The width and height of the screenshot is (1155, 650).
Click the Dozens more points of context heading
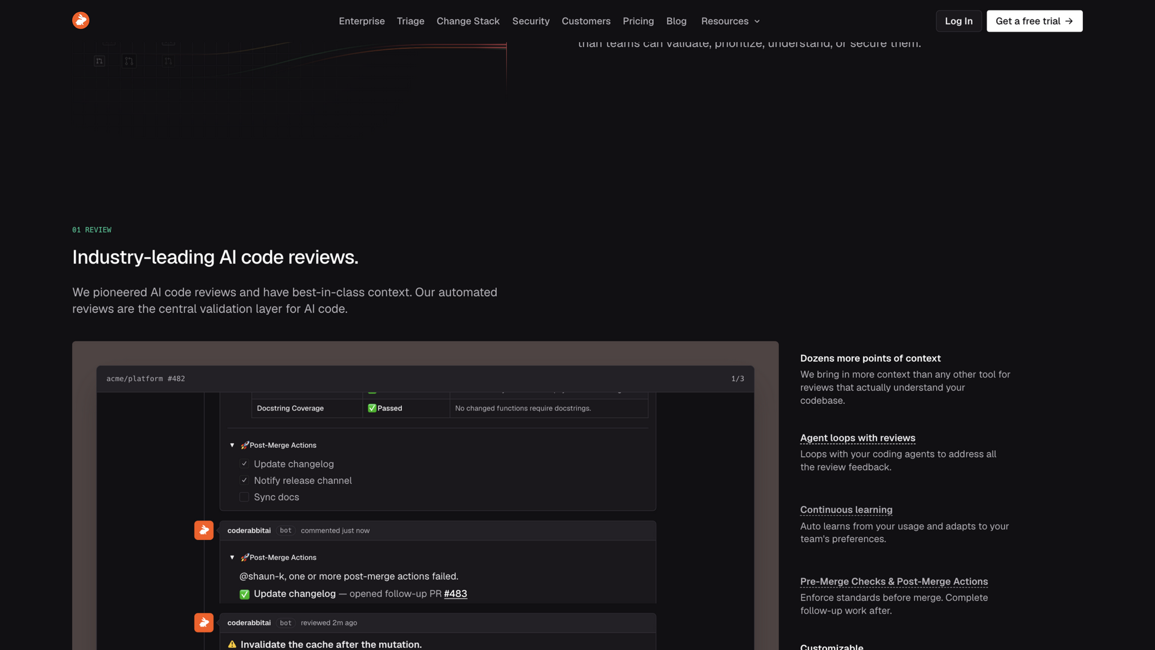tap(870, 358)
